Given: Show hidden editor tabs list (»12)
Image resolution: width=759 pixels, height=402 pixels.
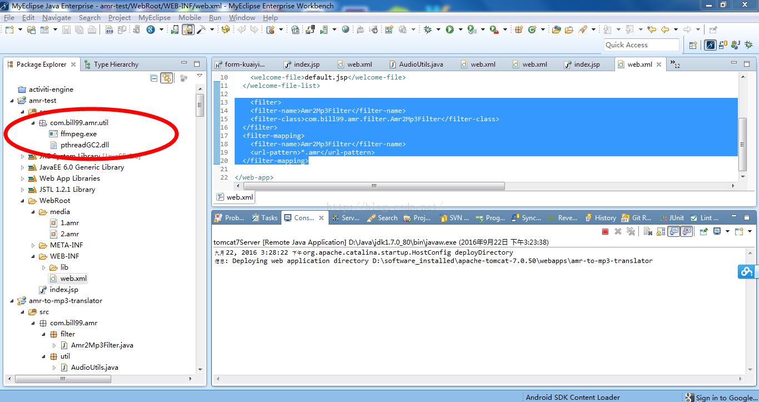Looking at the screenshot, I should coord(675,64).
